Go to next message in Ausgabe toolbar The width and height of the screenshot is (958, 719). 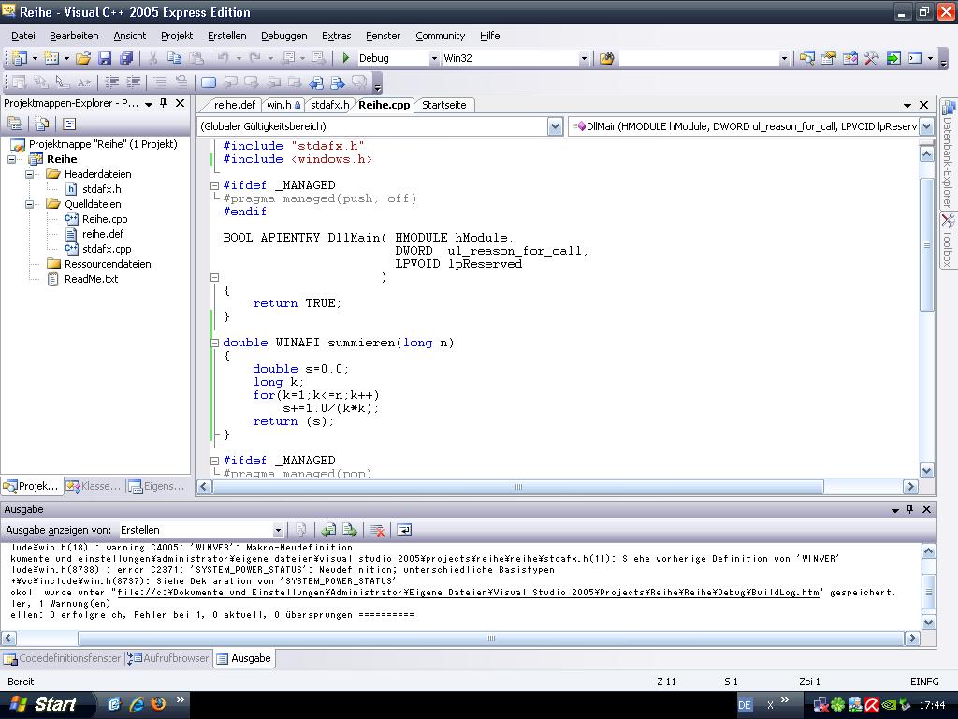[350, 530]
